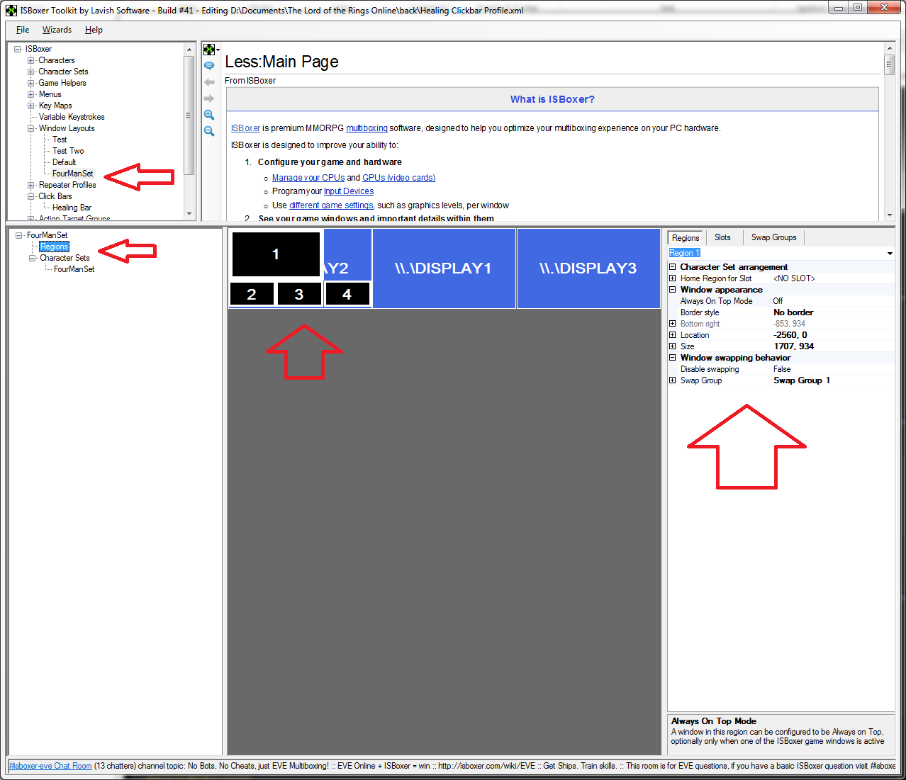Image resolution: width=906 pixels, height=780 pixels.
Task: Expand the Location property
Action: click(673, 335)
